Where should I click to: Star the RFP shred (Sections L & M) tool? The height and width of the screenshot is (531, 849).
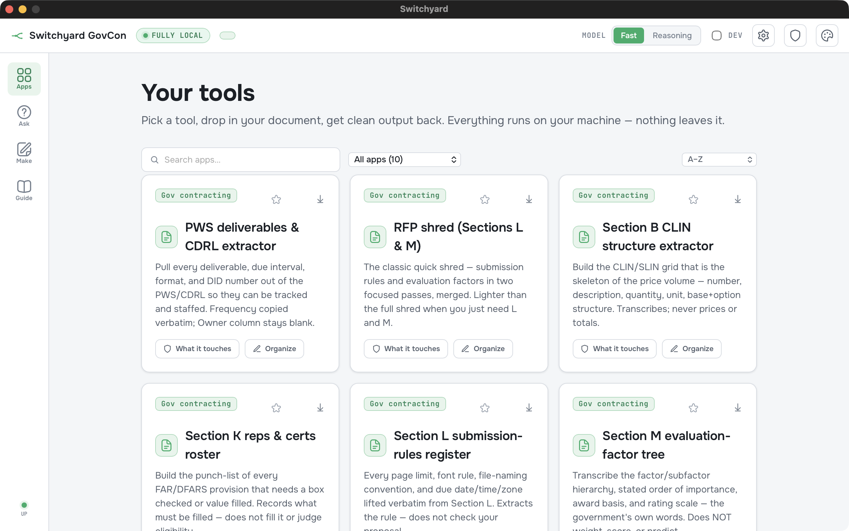pos(485,199)
